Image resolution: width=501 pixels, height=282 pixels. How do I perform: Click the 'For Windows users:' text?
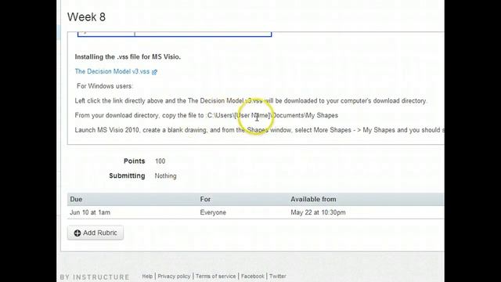tap(105, 86)
